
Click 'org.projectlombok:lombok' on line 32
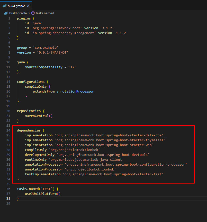click(x=90, y=169)
